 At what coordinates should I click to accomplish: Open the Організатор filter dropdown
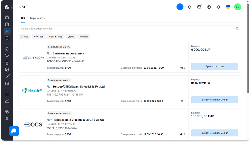[56, 36]
